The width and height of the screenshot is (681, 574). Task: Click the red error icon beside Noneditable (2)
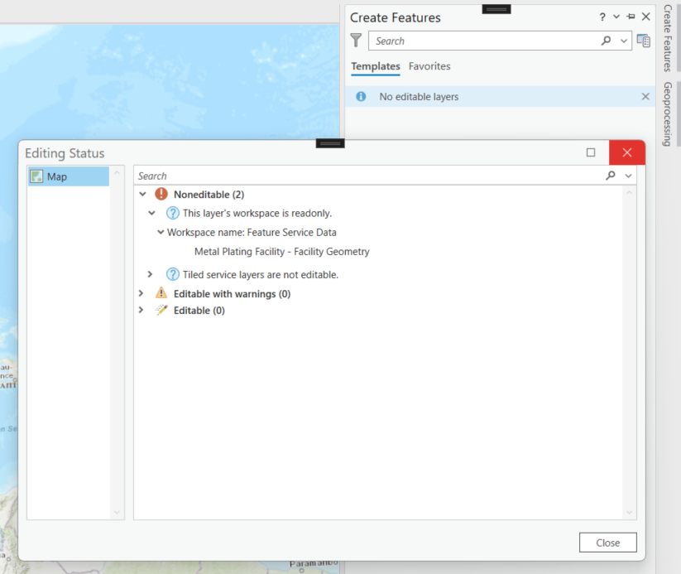[x=160, y=194]
